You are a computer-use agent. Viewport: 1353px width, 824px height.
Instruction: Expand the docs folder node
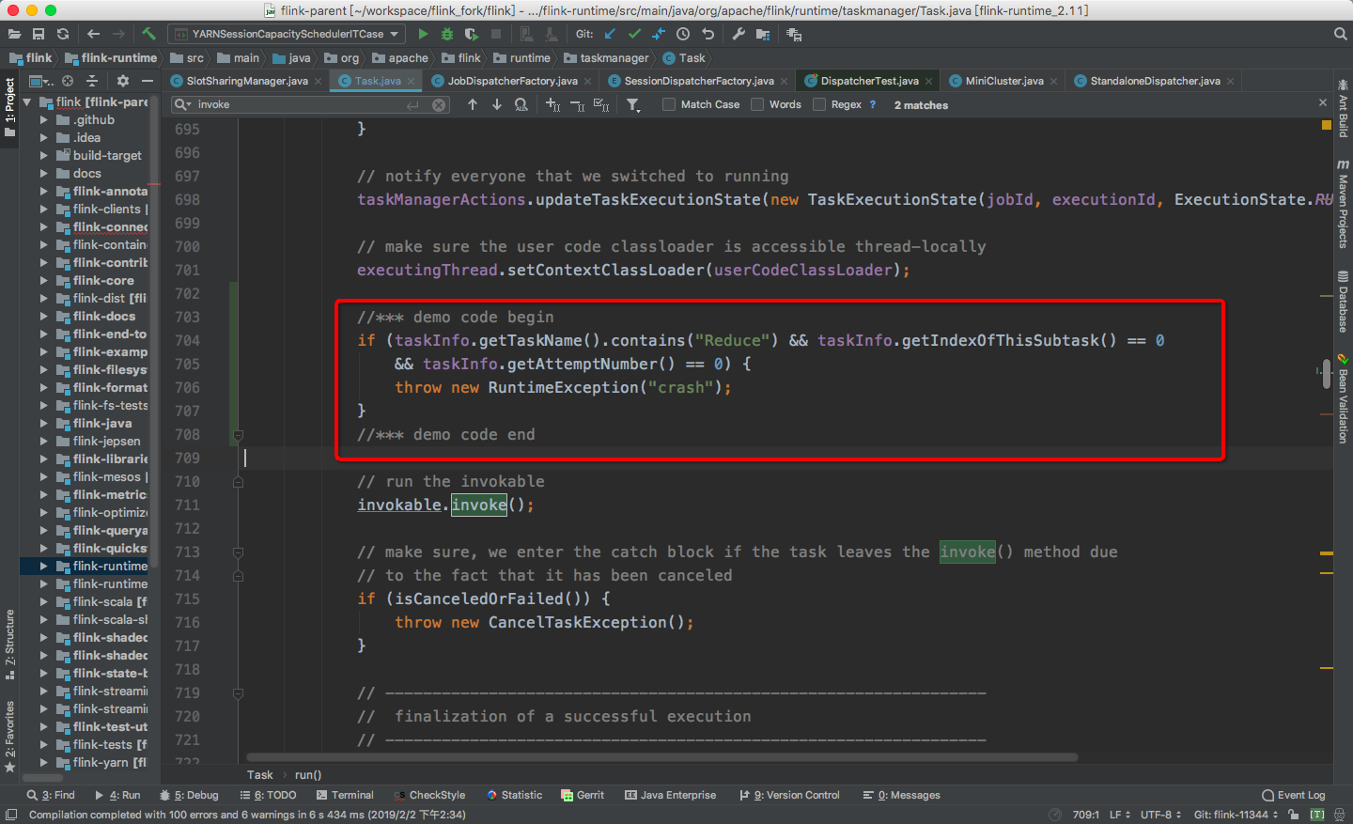[x=43, y=174]
